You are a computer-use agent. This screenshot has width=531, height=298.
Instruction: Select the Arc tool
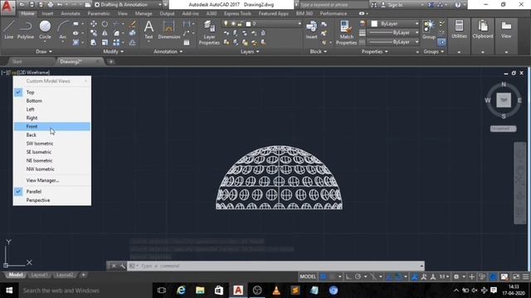(63, 30)
